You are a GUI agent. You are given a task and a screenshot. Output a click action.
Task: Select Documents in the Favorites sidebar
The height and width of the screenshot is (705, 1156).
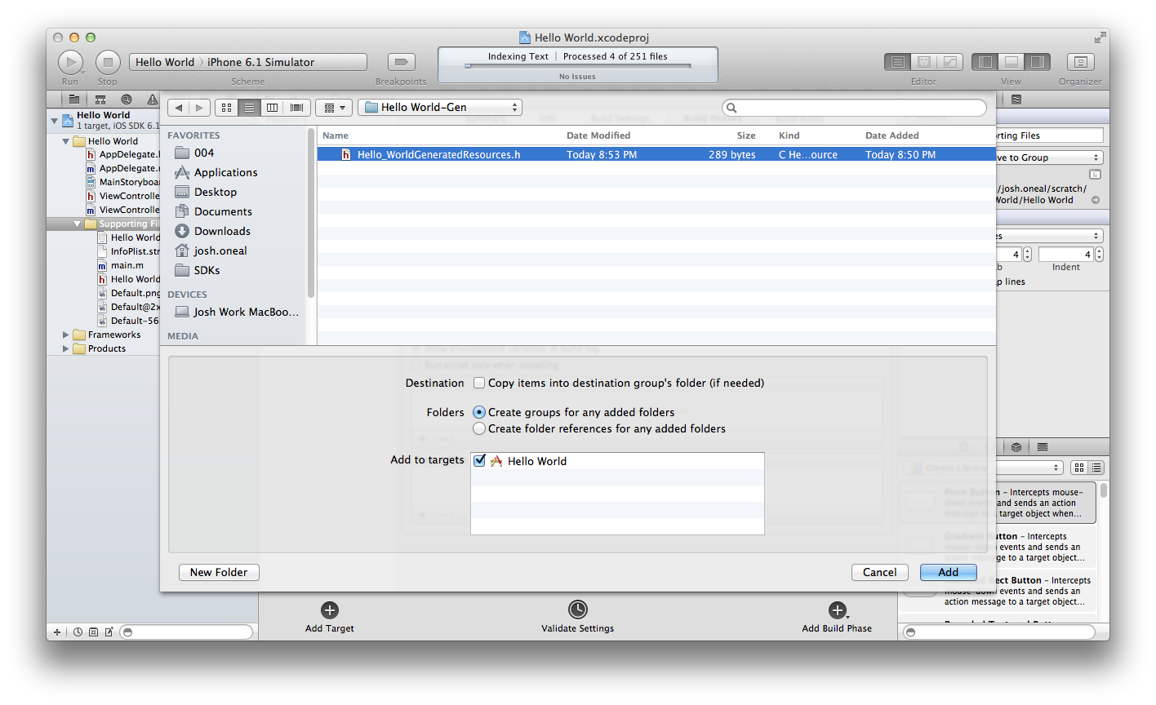pos(223,211)
